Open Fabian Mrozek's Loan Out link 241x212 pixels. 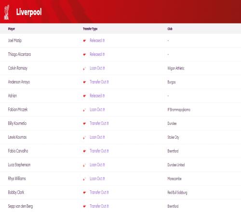point(97,109)
